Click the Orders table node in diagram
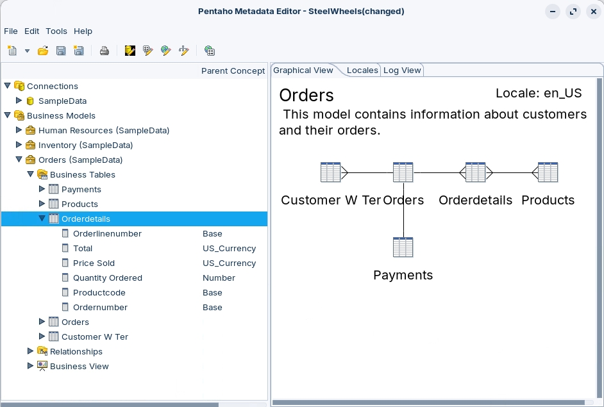The image size is (604, 407). coord(403,172)
